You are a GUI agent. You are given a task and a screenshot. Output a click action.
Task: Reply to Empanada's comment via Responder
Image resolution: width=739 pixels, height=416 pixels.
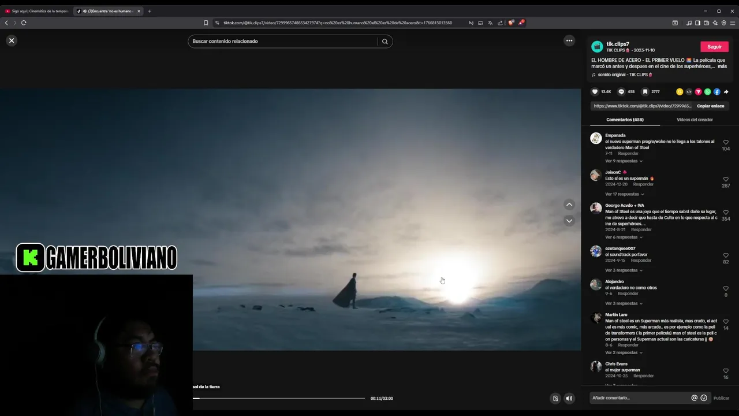tap(628, 154)
